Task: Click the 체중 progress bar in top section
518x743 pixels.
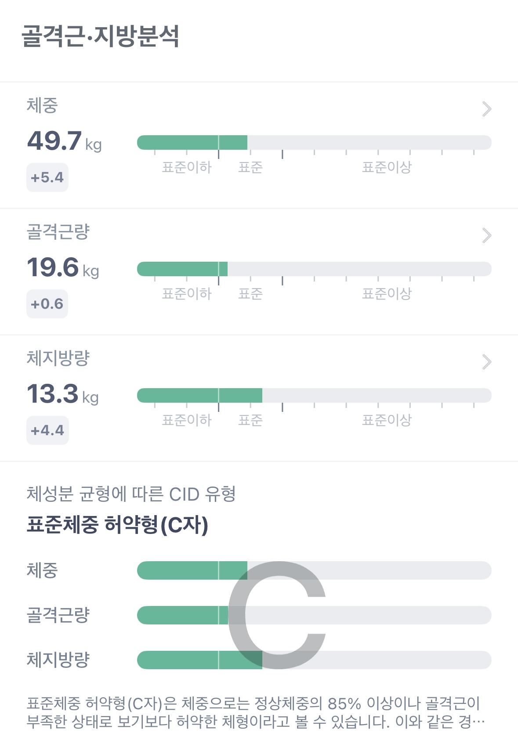Action: tap(314, 143)
